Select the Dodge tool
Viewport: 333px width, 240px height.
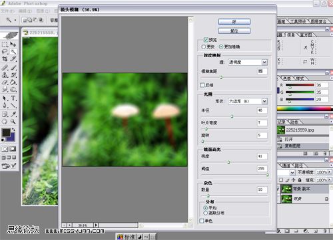[13, 90]
